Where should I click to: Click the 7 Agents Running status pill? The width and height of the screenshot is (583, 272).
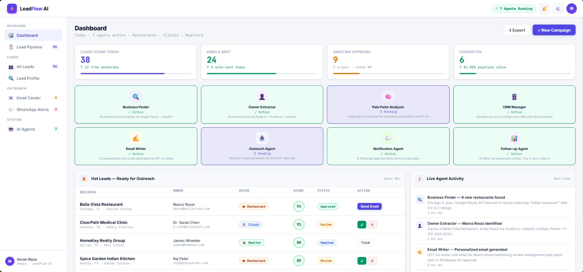point(514,9)
